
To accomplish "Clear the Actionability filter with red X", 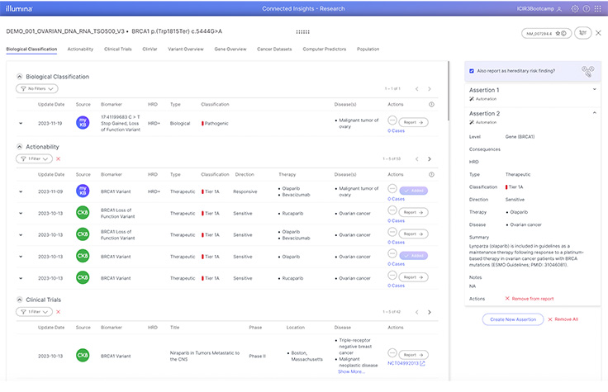I will tap(58, 158).
